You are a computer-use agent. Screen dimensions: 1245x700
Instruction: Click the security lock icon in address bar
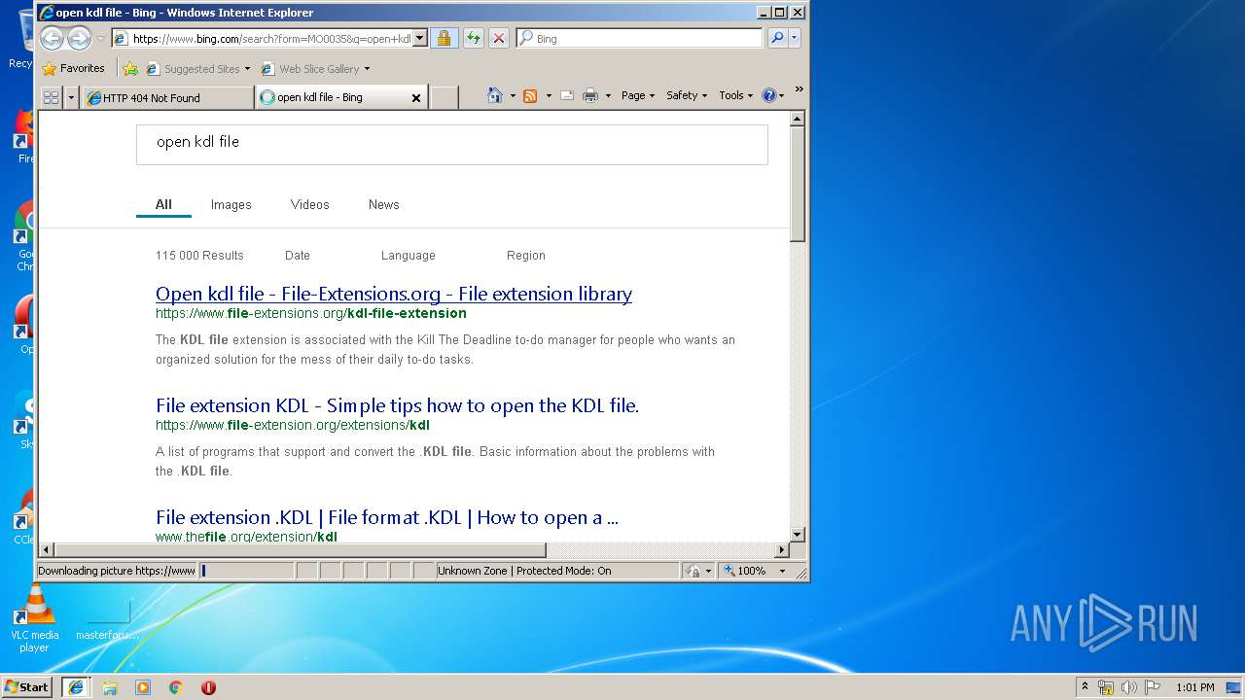point(444,38)
